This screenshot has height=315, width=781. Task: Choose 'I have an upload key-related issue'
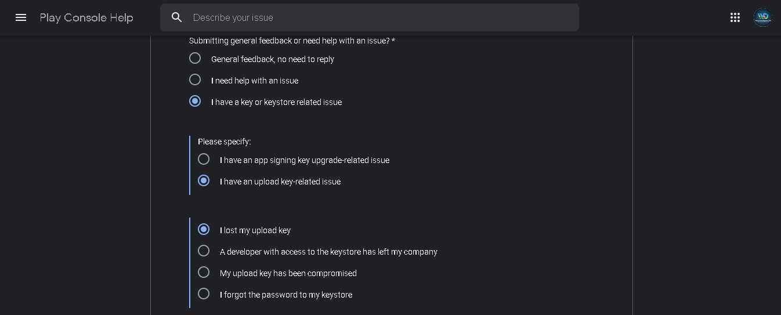204,180
